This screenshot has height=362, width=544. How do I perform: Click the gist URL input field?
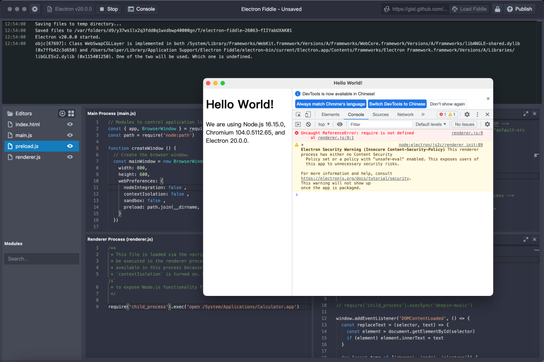(416, 9)
